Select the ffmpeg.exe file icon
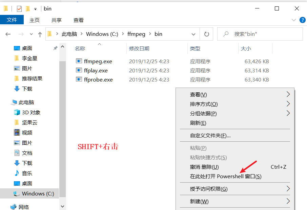 79,61
